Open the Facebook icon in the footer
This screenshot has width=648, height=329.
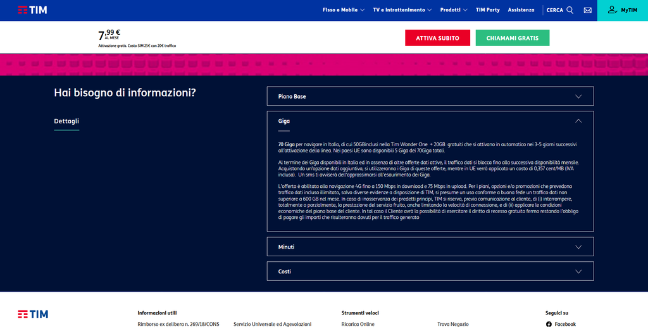[x=549, y=325]
